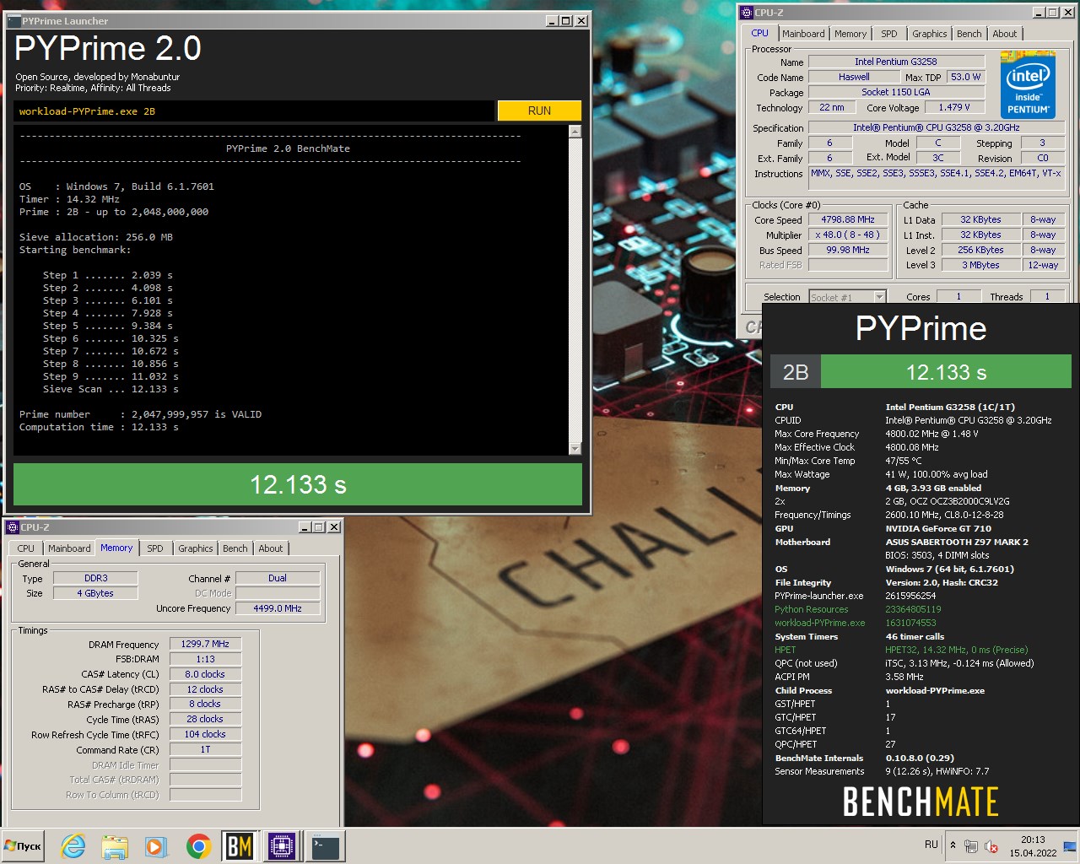Open Google Chrome from the taskbar
Image resolution: width=1080 pixels, height=864 pixels.
[198, 845]
